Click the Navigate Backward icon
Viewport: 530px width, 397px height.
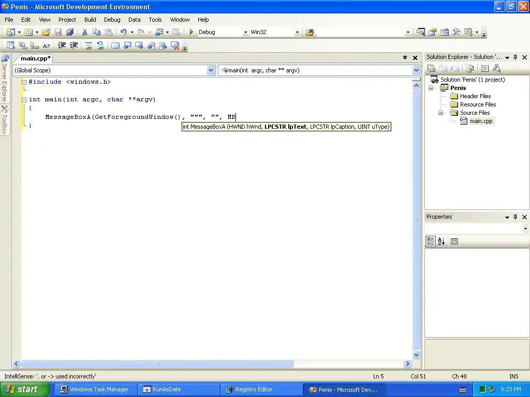159,32
